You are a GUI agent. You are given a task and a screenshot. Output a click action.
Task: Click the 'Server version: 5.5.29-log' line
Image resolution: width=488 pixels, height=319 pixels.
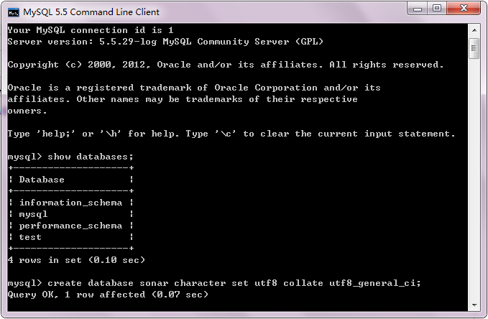point(165,42)
